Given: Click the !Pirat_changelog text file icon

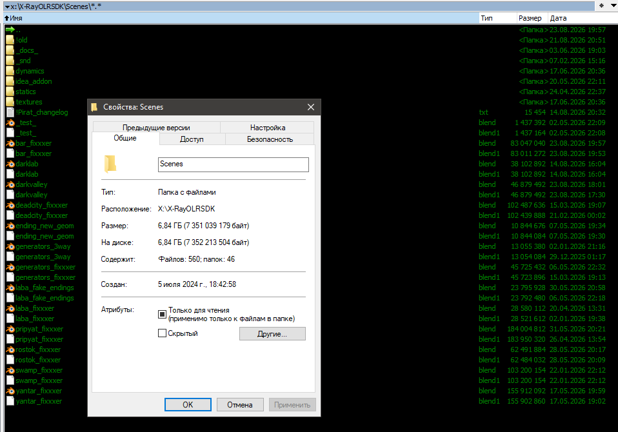Looking at the screenshot, I should pos(10,112).
